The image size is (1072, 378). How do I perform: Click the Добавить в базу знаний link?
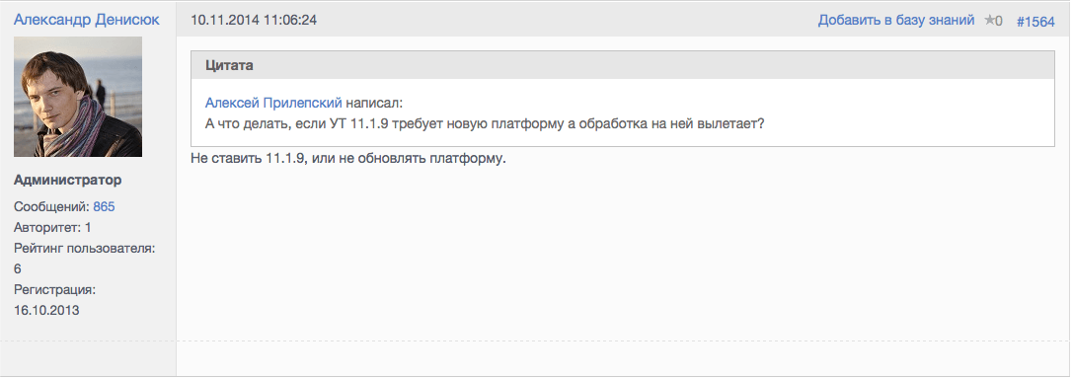[x=896, y=21]
